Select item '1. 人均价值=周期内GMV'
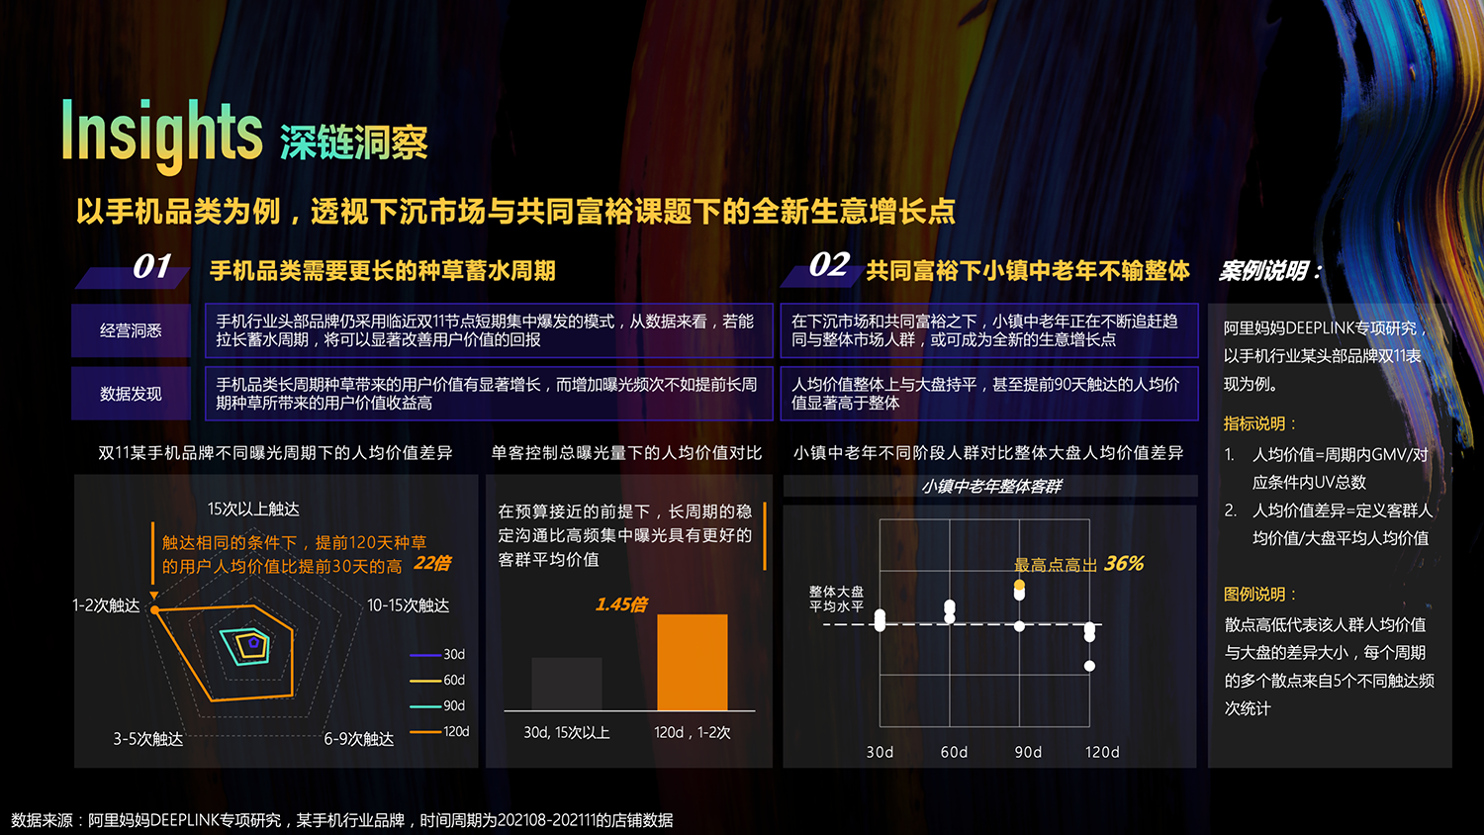Screen dimensions: 1484x835 [x=1327, y=468]
